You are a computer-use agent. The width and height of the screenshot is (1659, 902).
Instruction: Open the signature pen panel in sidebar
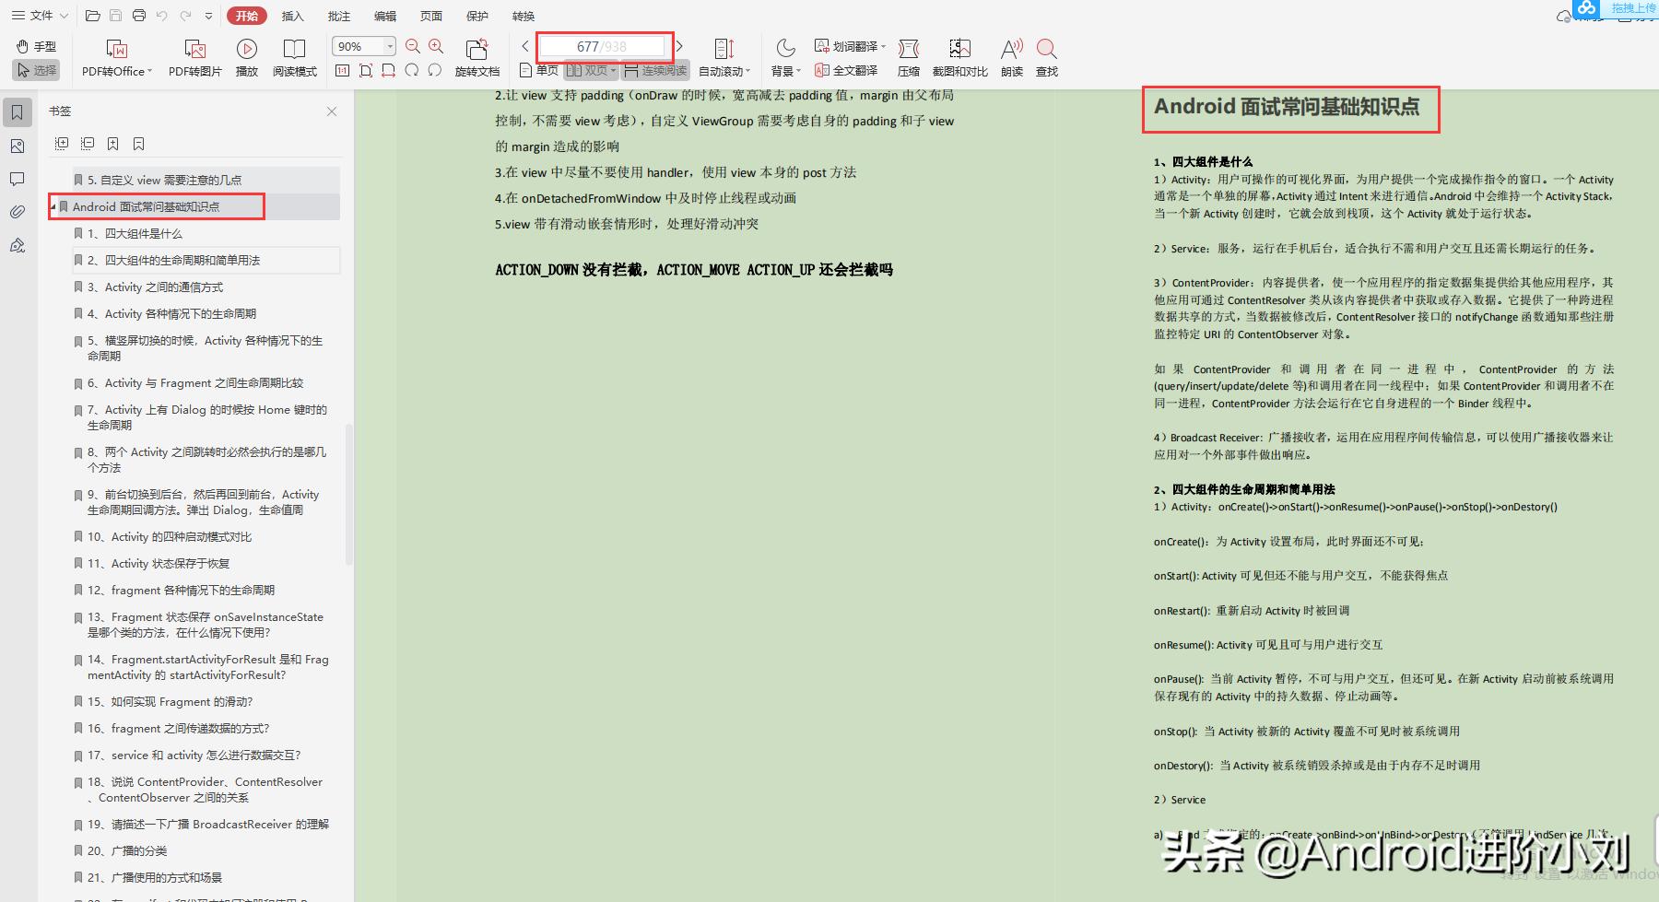(18, 245)
